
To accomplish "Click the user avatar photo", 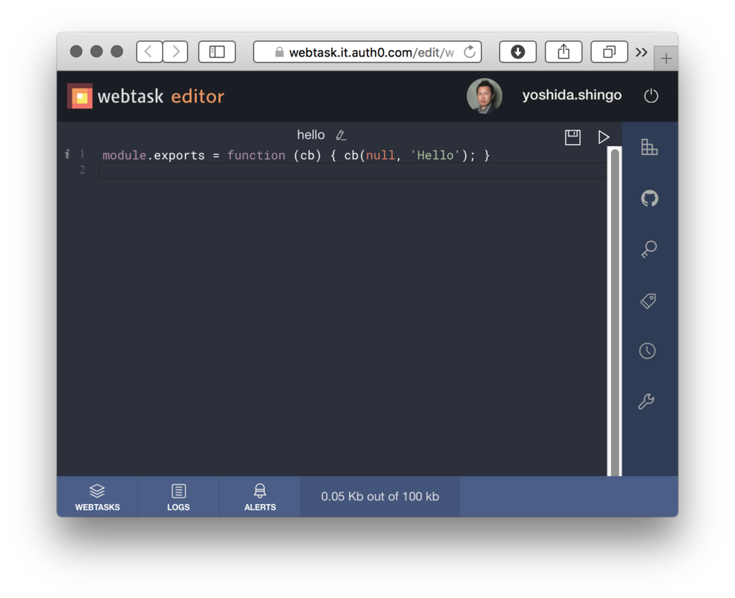I will [x=484, y=95].
